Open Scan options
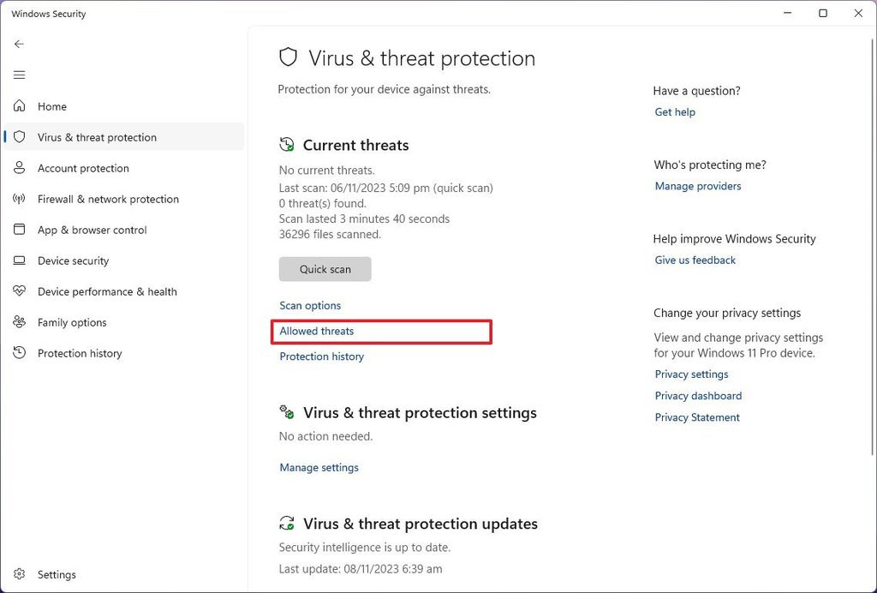The height and width of the screenshot is (593, 877). 310,305
